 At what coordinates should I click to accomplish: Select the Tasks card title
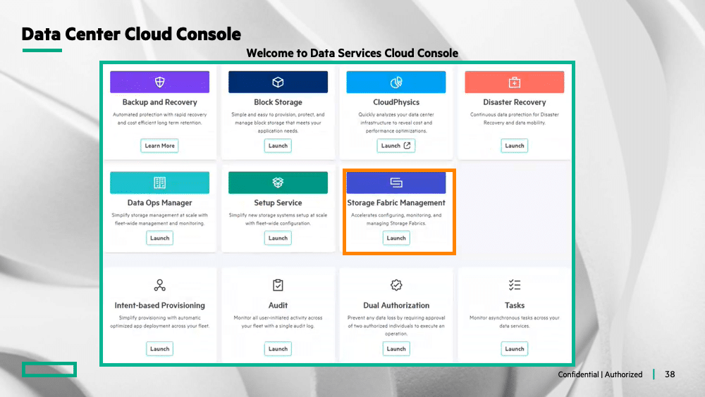click(x=515, y=305)
